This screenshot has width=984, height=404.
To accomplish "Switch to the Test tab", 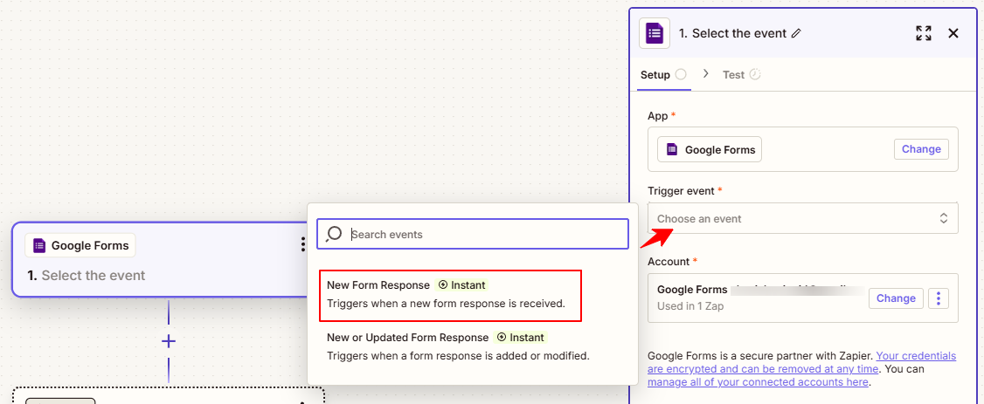I will (741, 74).
